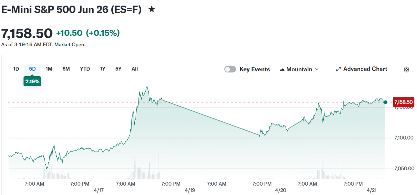Screen dimensions: 417x195
Task: Click the 7,100.00 y-axis label
Action: [404, 138]
